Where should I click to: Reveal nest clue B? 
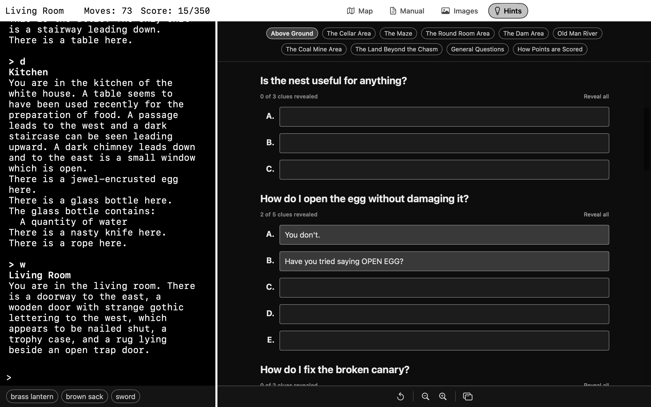[444, 143]
